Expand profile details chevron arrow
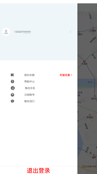The height and width of the screenshot is (174, 97). tap(70, 32)
